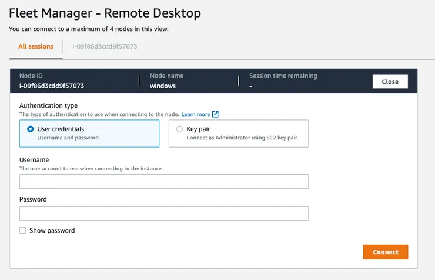Click the Node ID value in header

tap(52, 86)
